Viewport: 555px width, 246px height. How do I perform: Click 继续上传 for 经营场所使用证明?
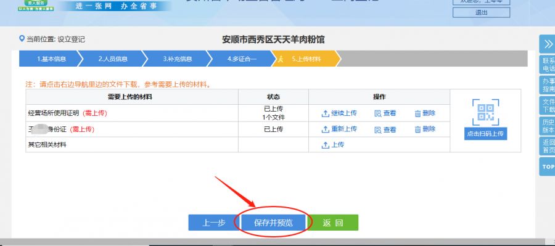coord(343,113)
